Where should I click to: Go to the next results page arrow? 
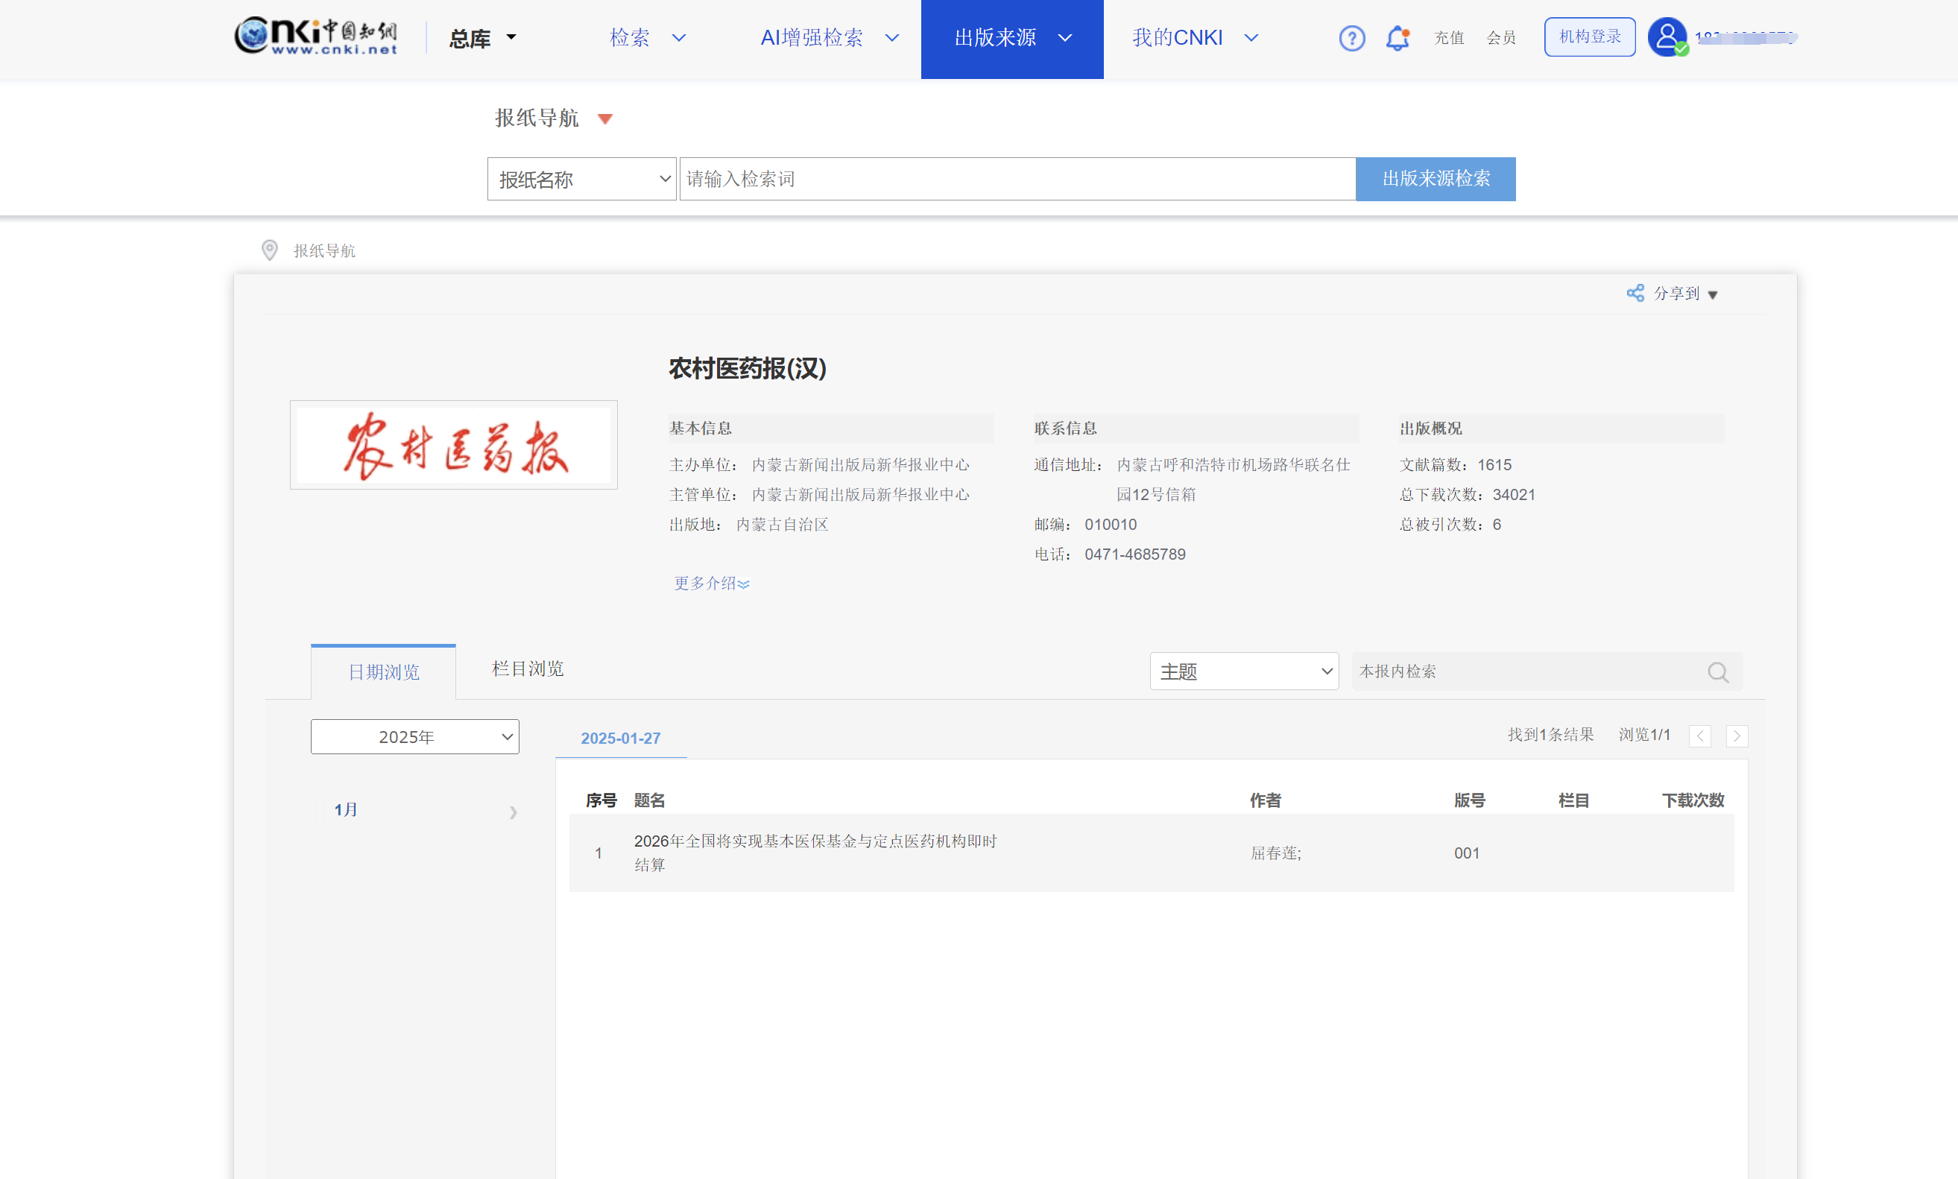[x=1737, y=736]
